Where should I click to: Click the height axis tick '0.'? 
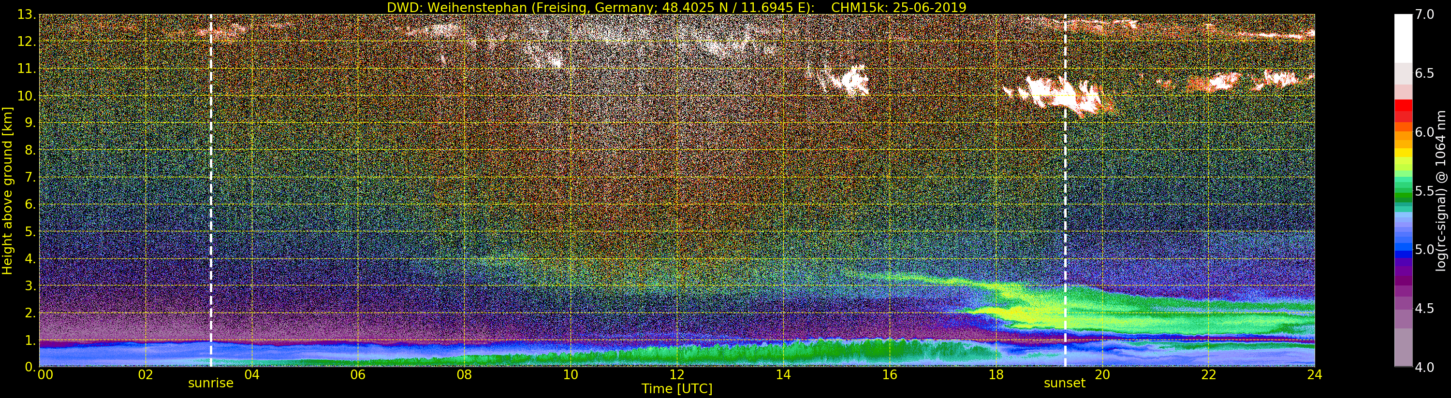30,367
